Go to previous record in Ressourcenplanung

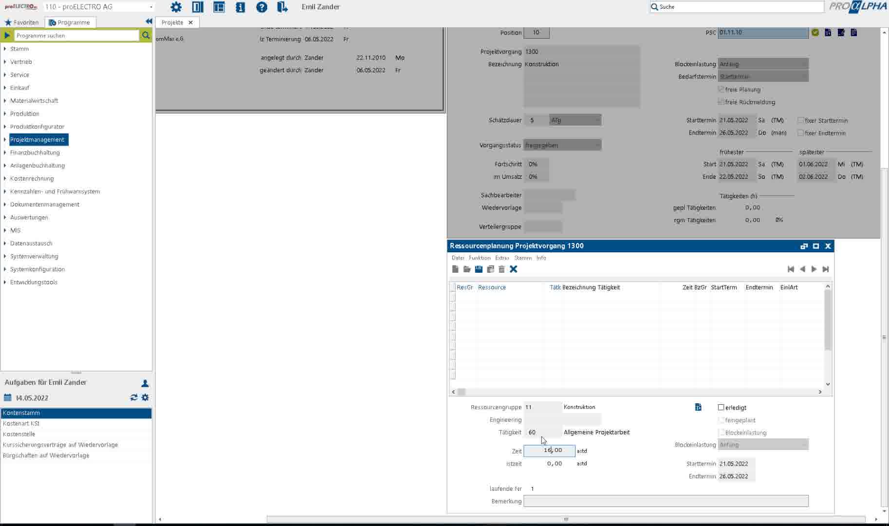[x=802, y=269]
